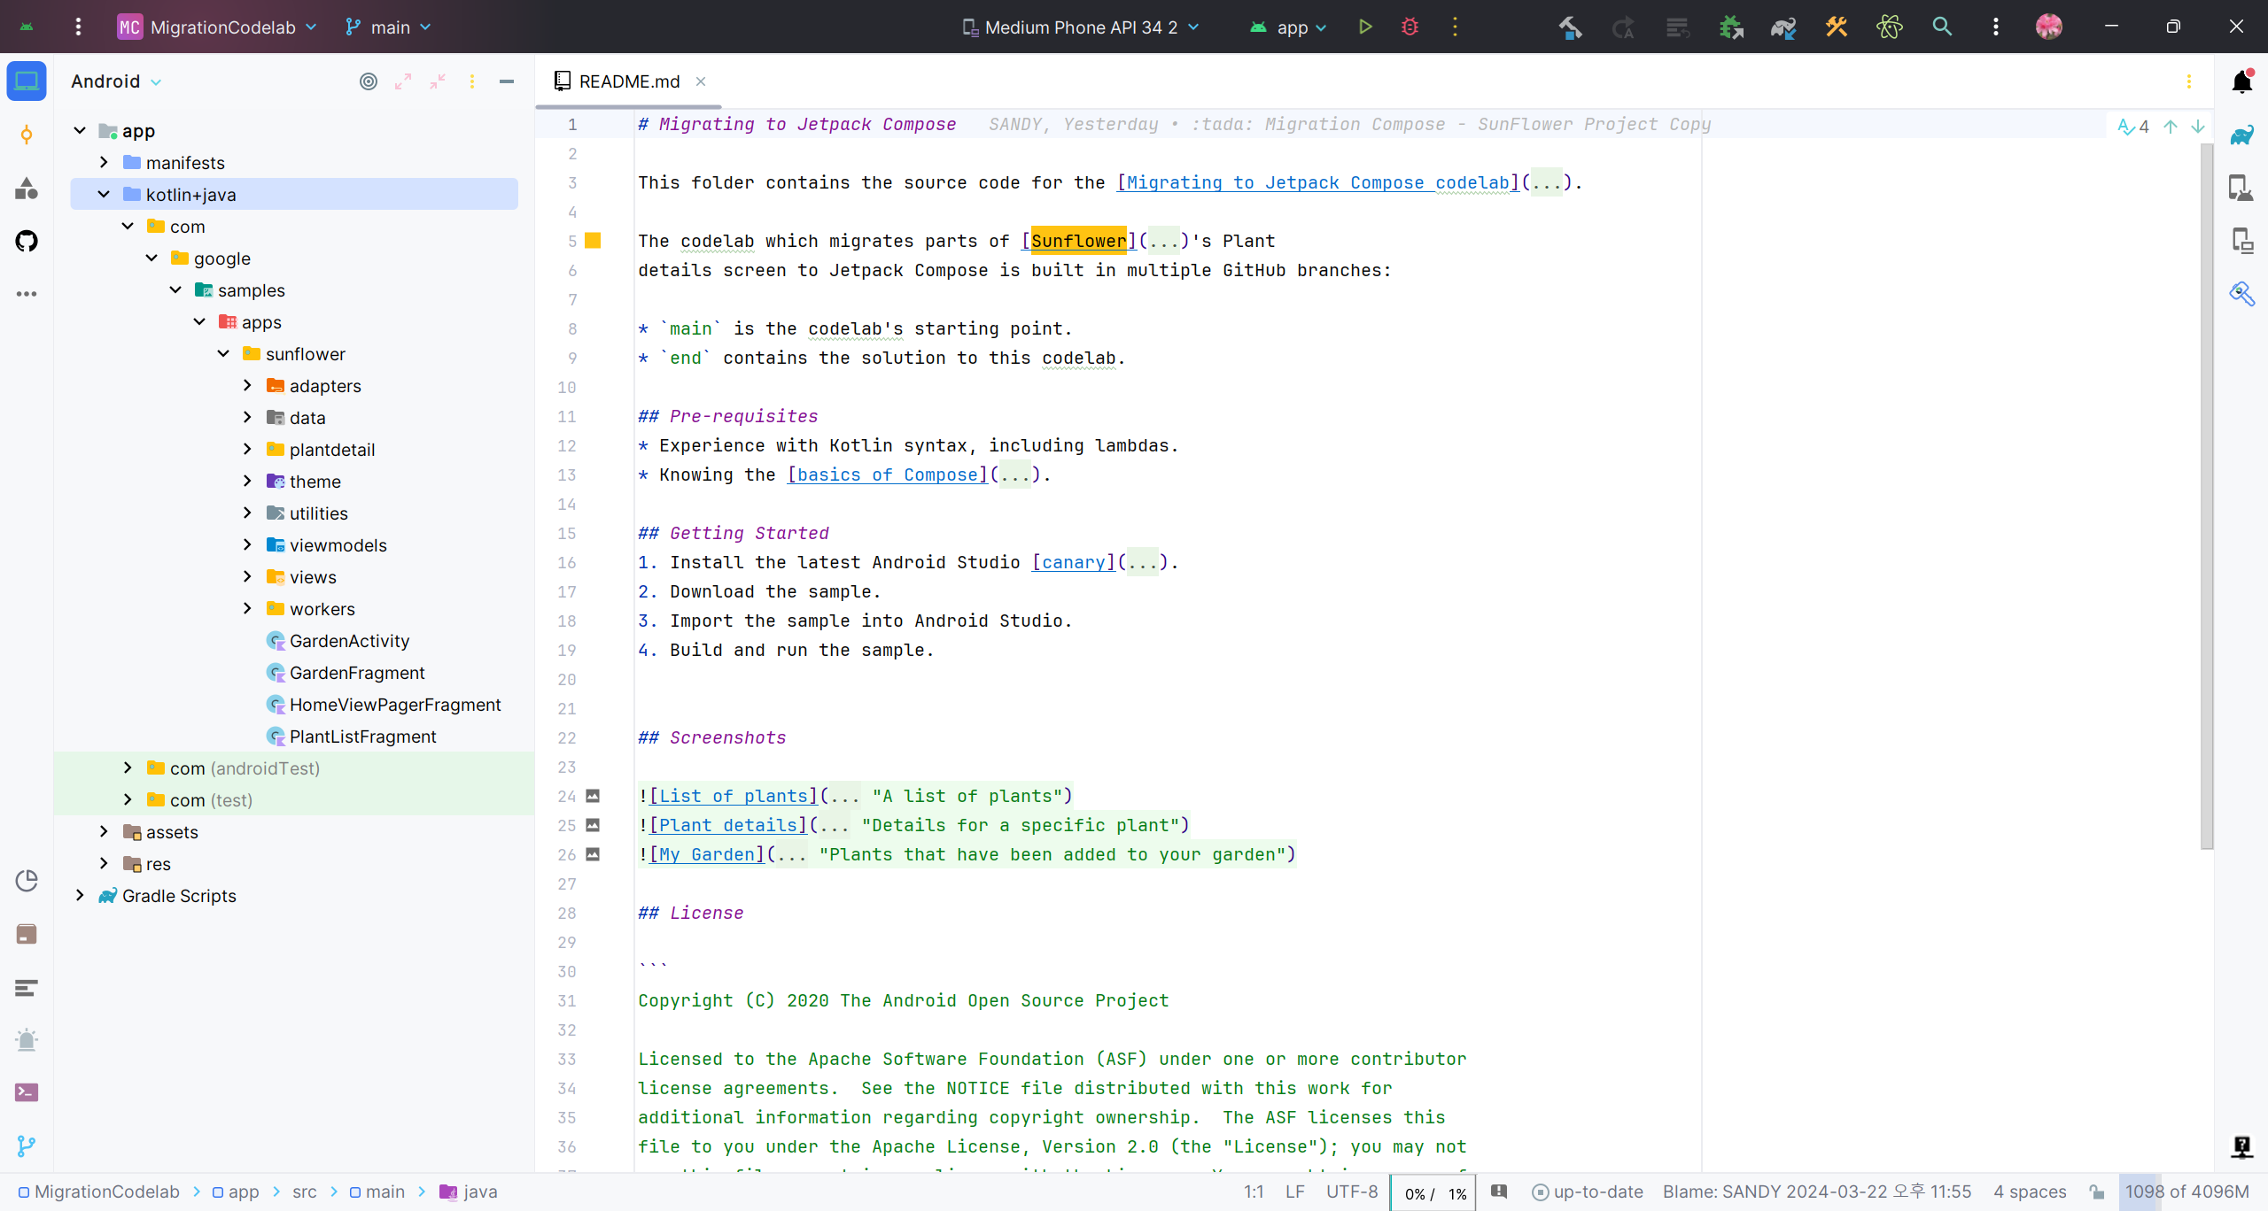Select the README.md editor tab
The image size is (2268, 1211).
click(x=629, y=81)
